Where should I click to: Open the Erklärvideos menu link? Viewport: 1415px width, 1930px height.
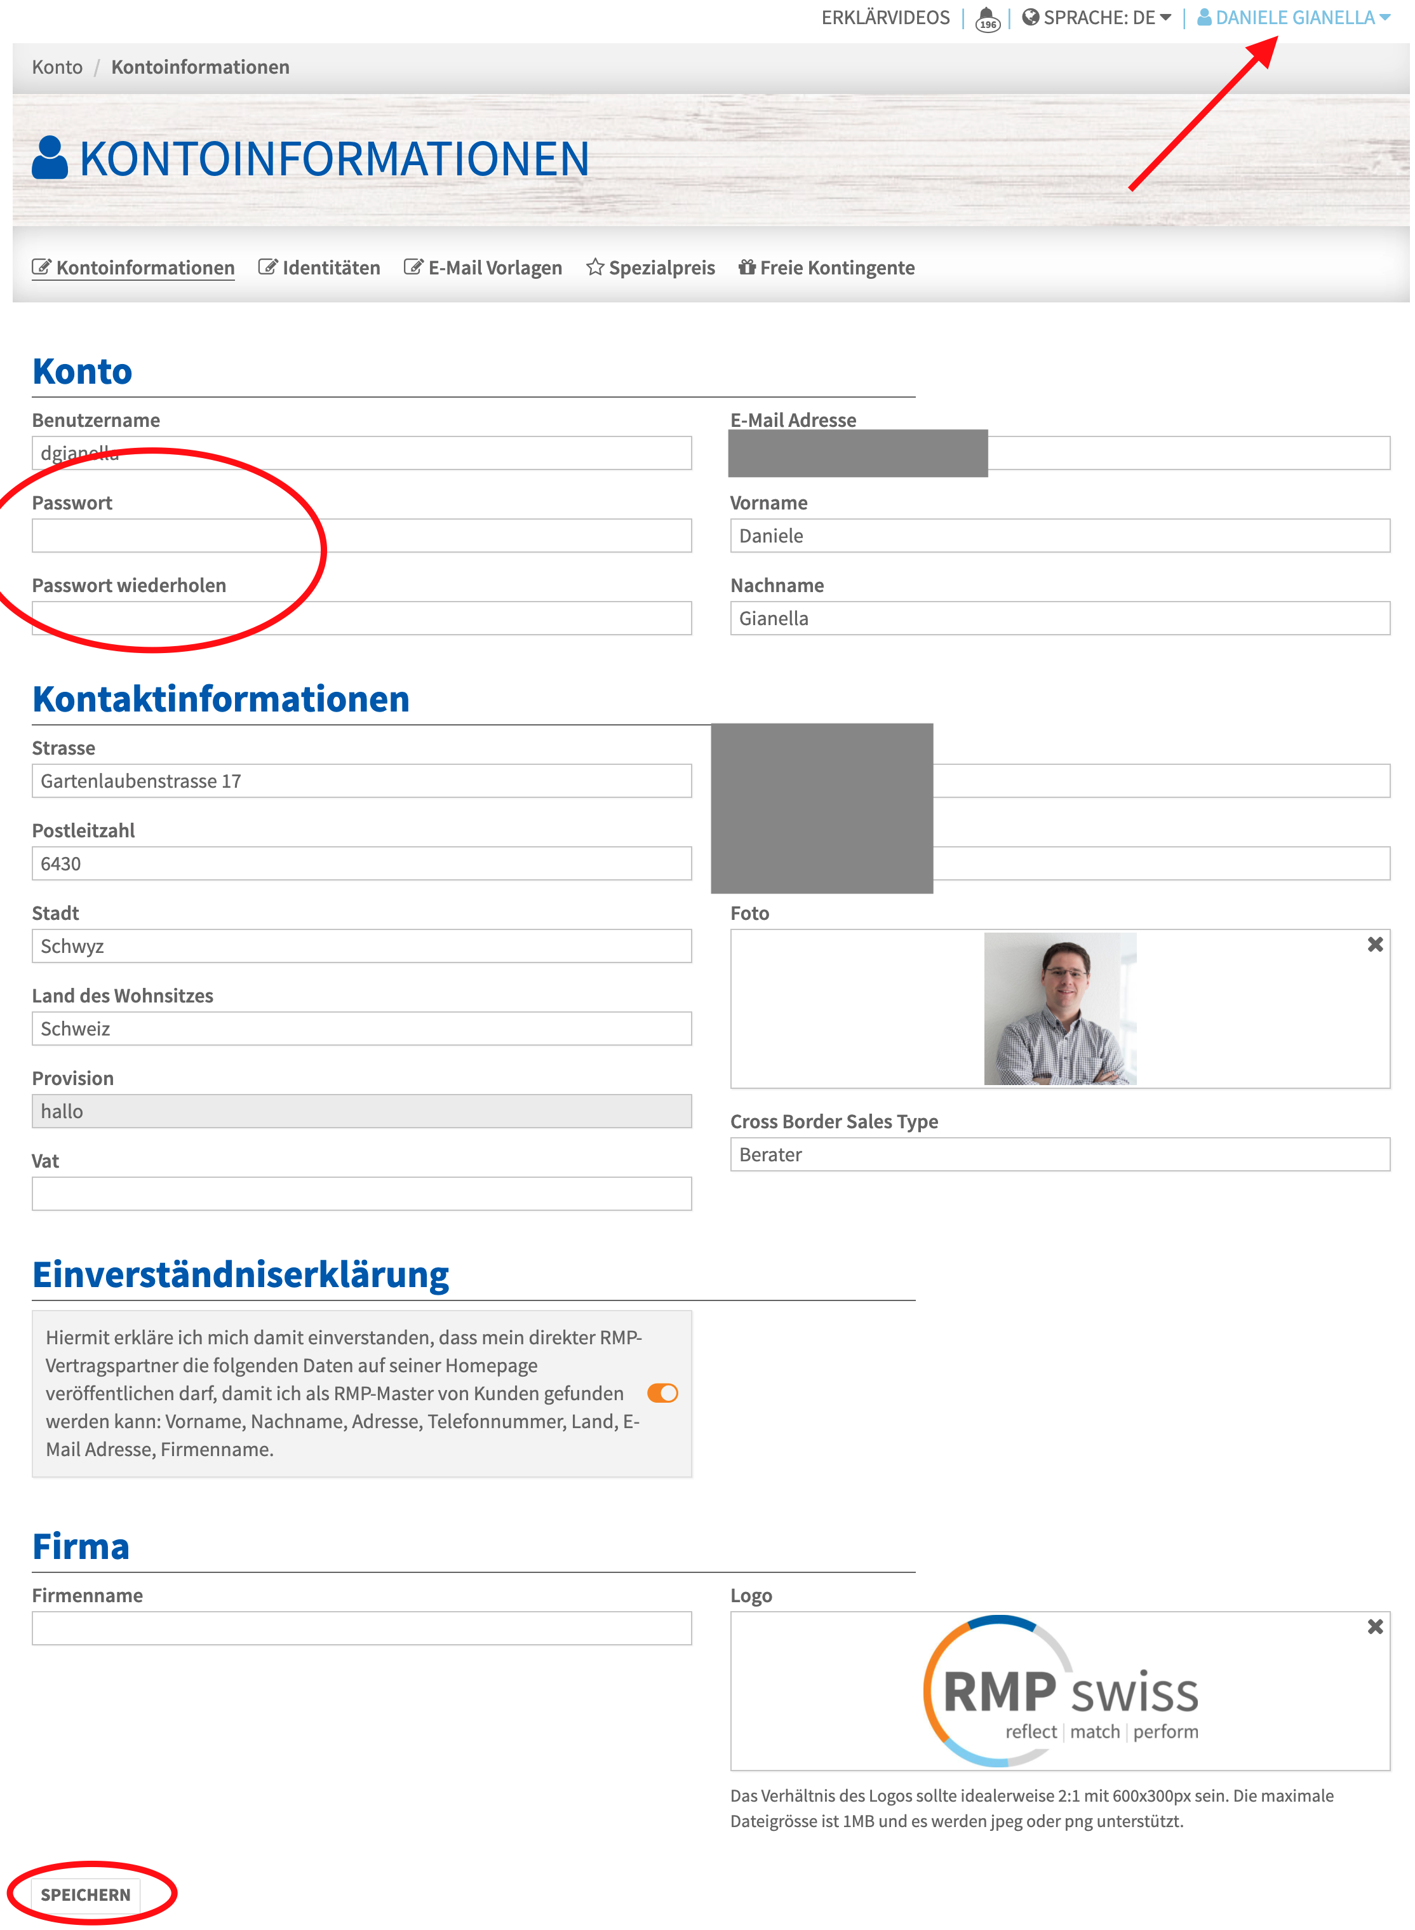click(x=886, y=17)
